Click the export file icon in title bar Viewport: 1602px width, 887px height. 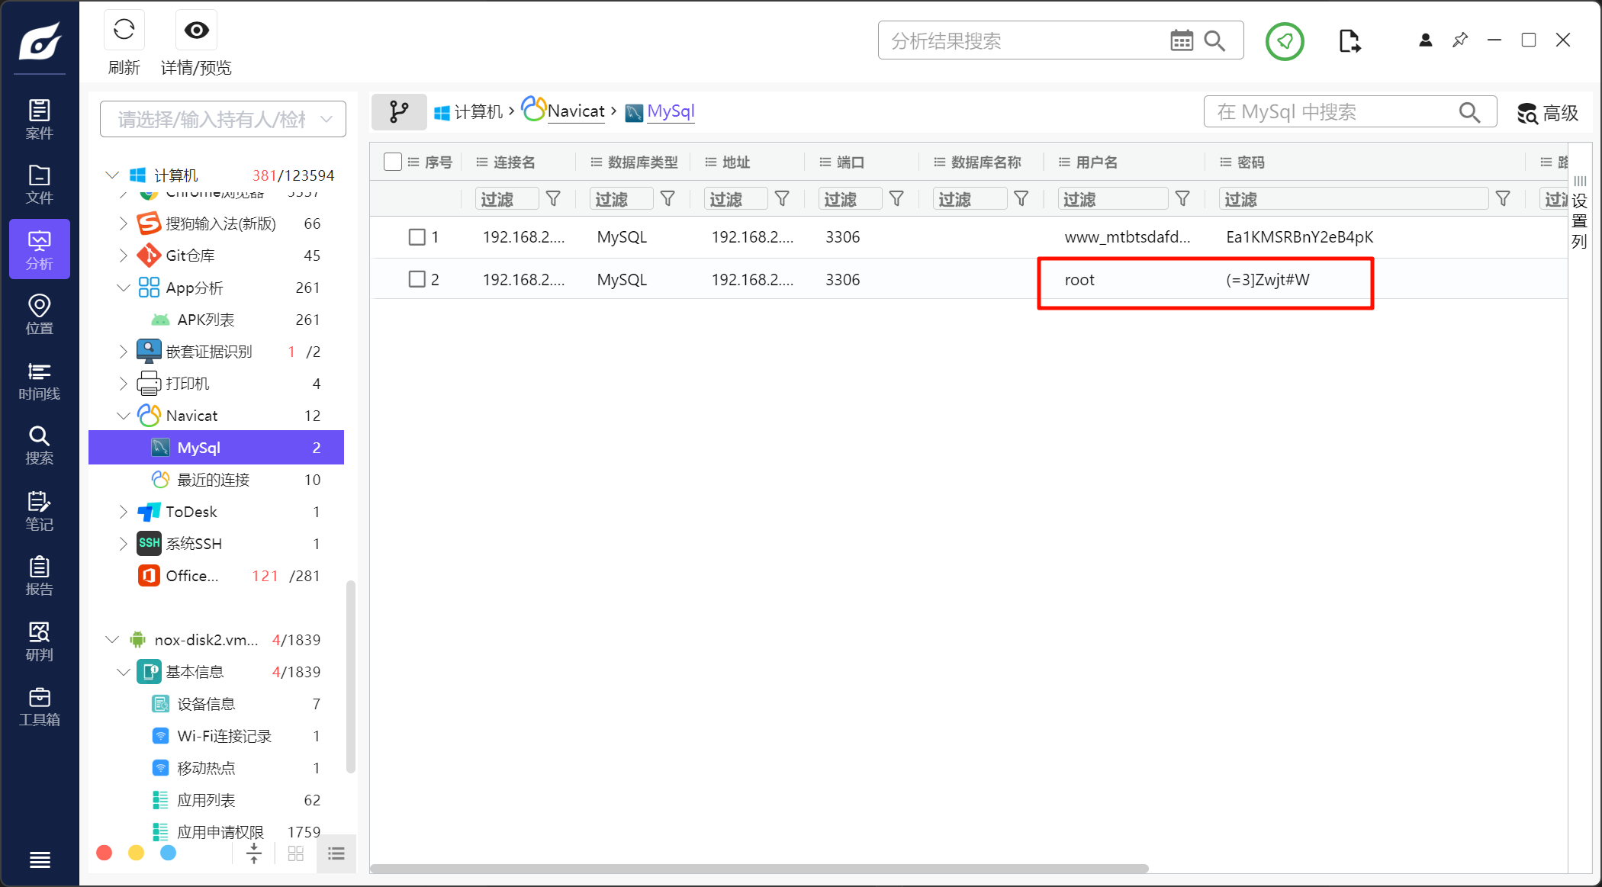pyautogui.click(x=1349, y=41)
